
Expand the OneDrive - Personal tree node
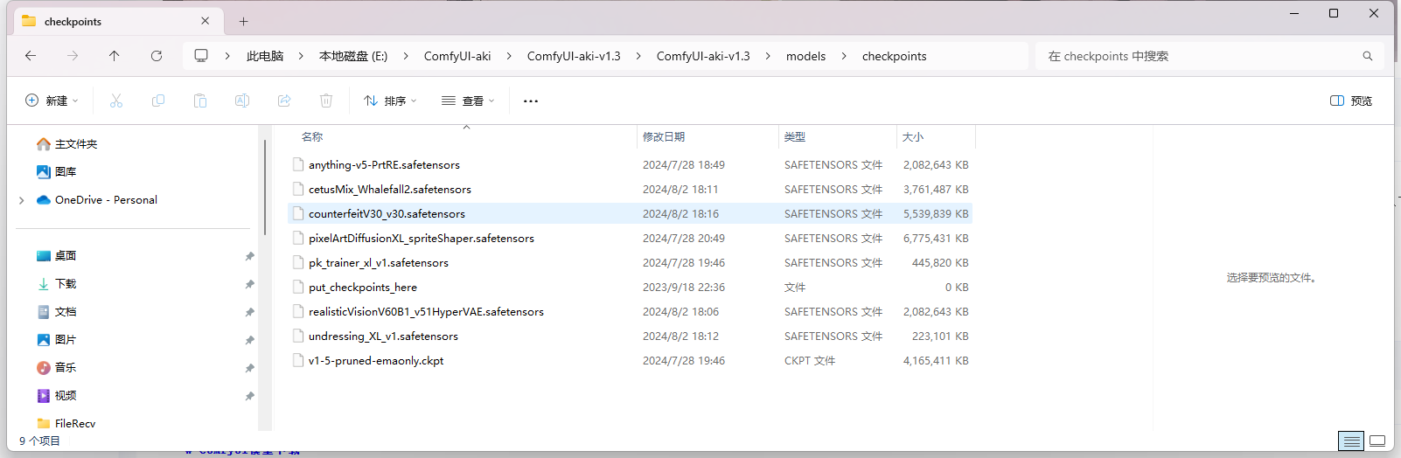point(22,200)
